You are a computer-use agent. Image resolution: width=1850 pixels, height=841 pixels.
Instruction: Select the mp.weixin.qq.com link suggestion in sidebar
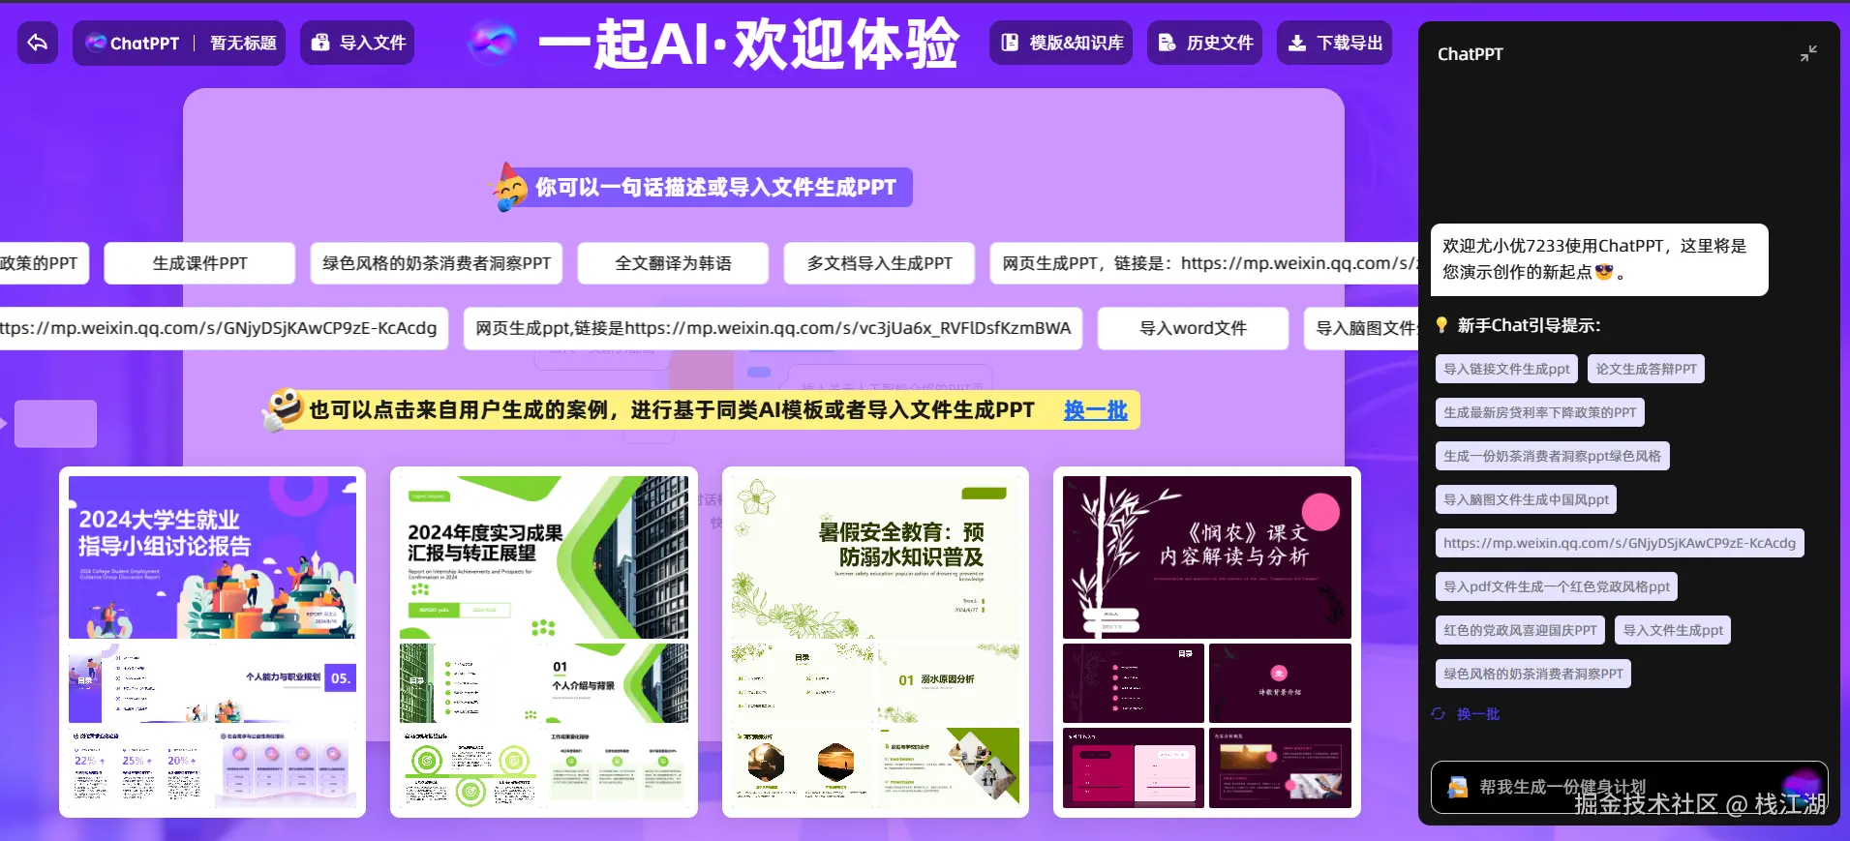tap(1620, 543)
